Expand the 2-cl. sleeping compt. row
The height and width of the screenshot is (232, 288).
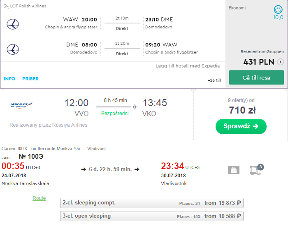[x=152, y=203]
